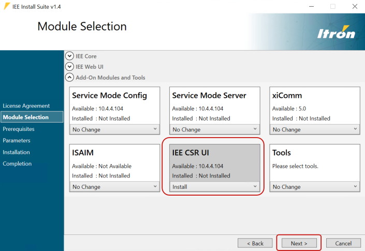
Task: Expand the IEE Core section chevron
Action: click(69, 56)
